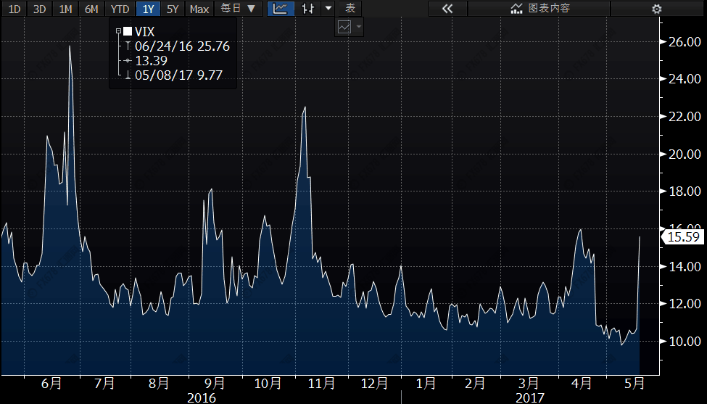
Task: Open settings gear icon
Action: (657, 9)
